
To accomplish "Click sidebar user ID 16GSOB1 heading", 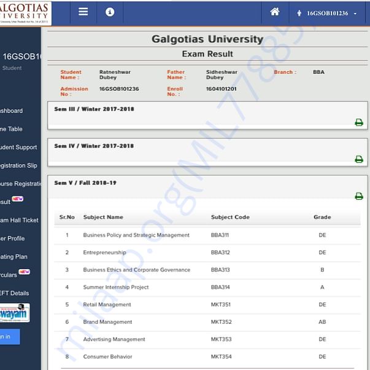I will point(21,57).
